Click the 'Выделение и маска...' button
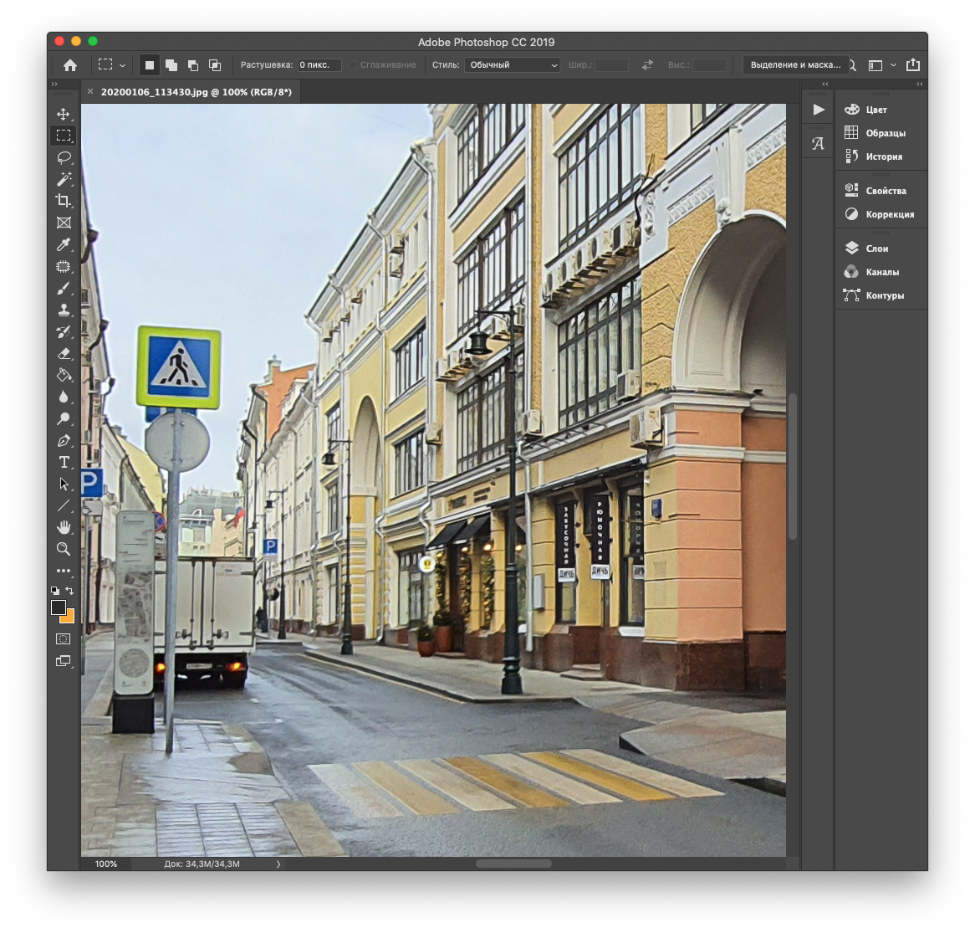Screen dimensions: 975x933 pos(794,65)
